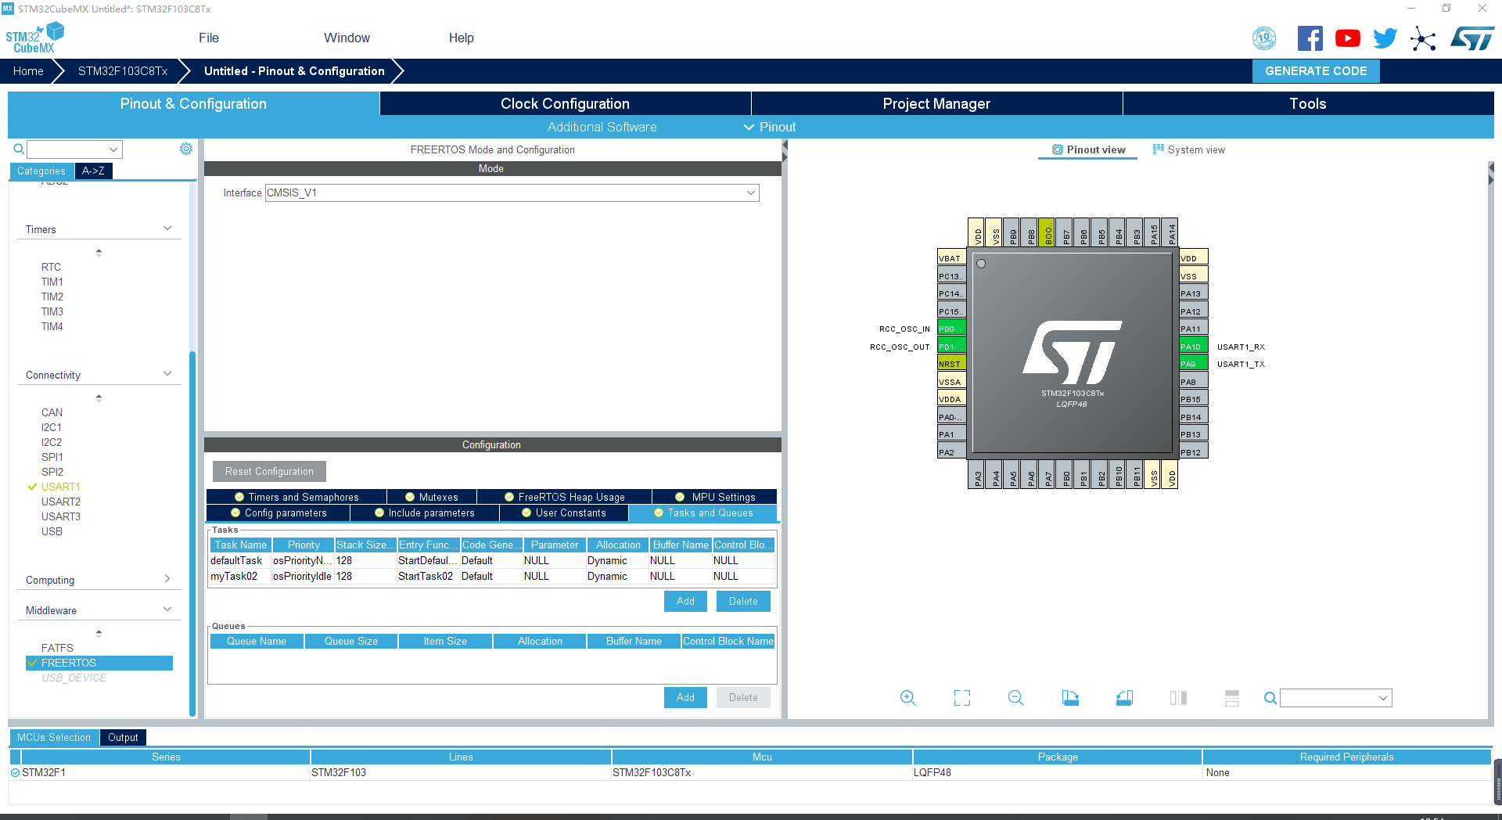Fit the chip view to the window
Viewport: 1502px width, 820px height.
(x=962, y=698)
